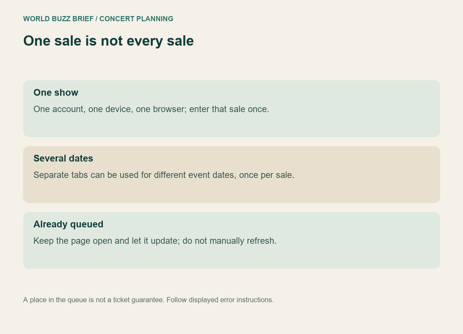Click Follow displayed error instructions sentence
Image resolution: width=463 pixels, height=334 pixels.
pyautogui.click(x=220, y=300)
